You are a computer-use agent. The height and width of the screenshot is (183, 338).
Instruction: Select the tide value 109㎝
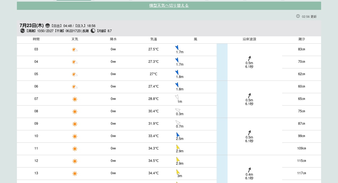coord(301,148)
